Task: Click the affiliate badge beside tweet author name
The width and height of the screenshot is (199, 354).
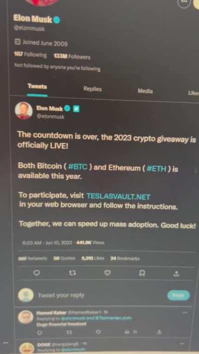Action: (76, 109)
